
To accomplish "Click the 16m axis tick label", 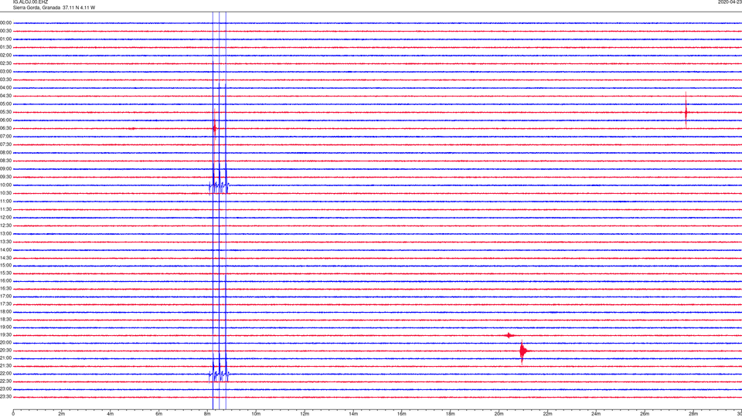I will [402, 414].
